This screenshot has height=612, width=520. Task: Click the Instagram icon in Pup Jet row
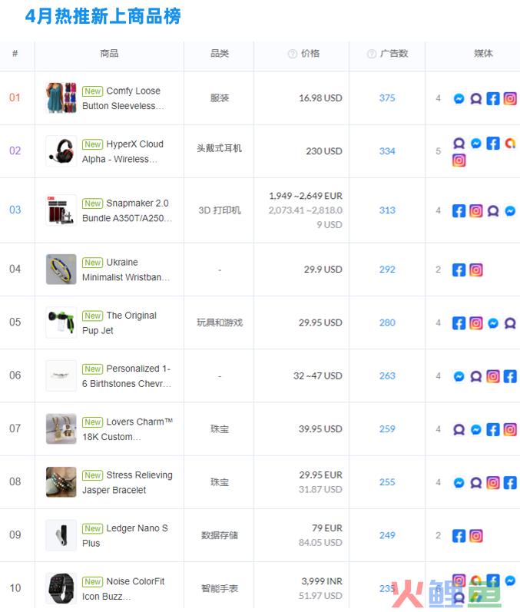[476, 323]
